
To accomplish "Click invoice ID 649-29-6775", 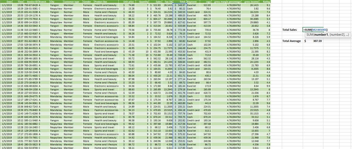I will [31, 96].
